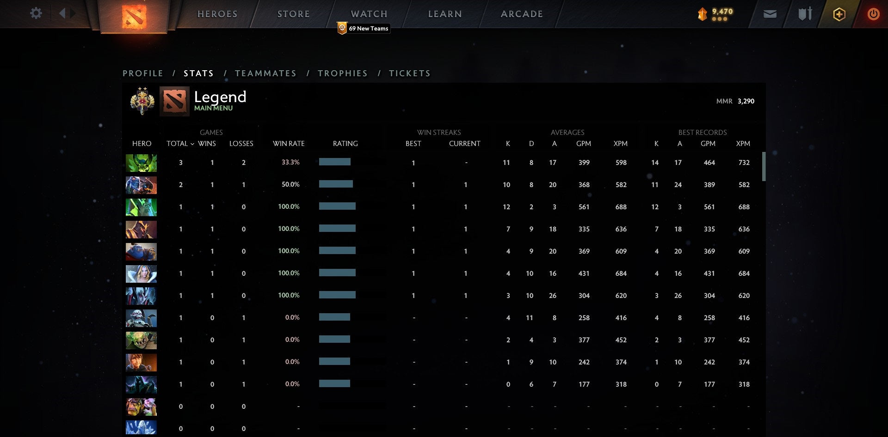Open the ARCADE menu
The width and height of the screenshot is (888, 437).
pos(522,14)
